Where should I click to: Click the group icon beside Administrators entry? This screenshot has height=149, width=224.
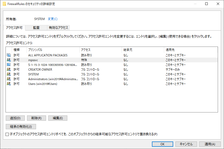point(9,79)
